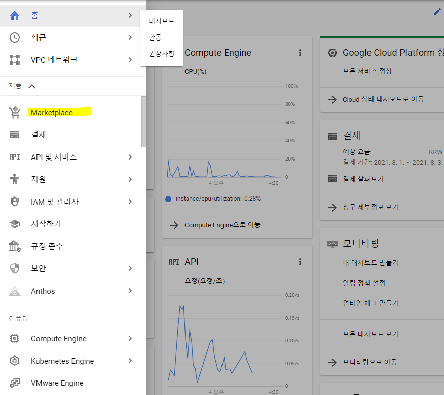Expand the IAM 및 관리자 submenu chevron
Screen dimensions: 444x395
point(130,202)
